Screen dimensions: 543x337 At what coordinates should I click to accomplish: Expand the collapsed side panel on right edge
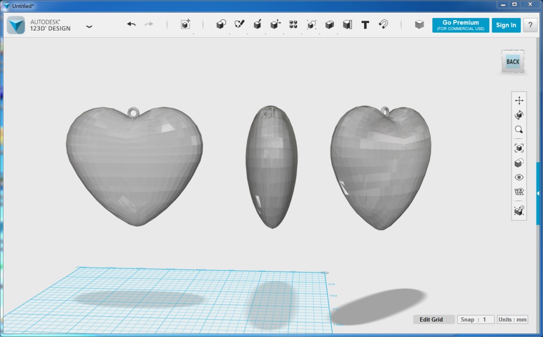tap(538, 194)
